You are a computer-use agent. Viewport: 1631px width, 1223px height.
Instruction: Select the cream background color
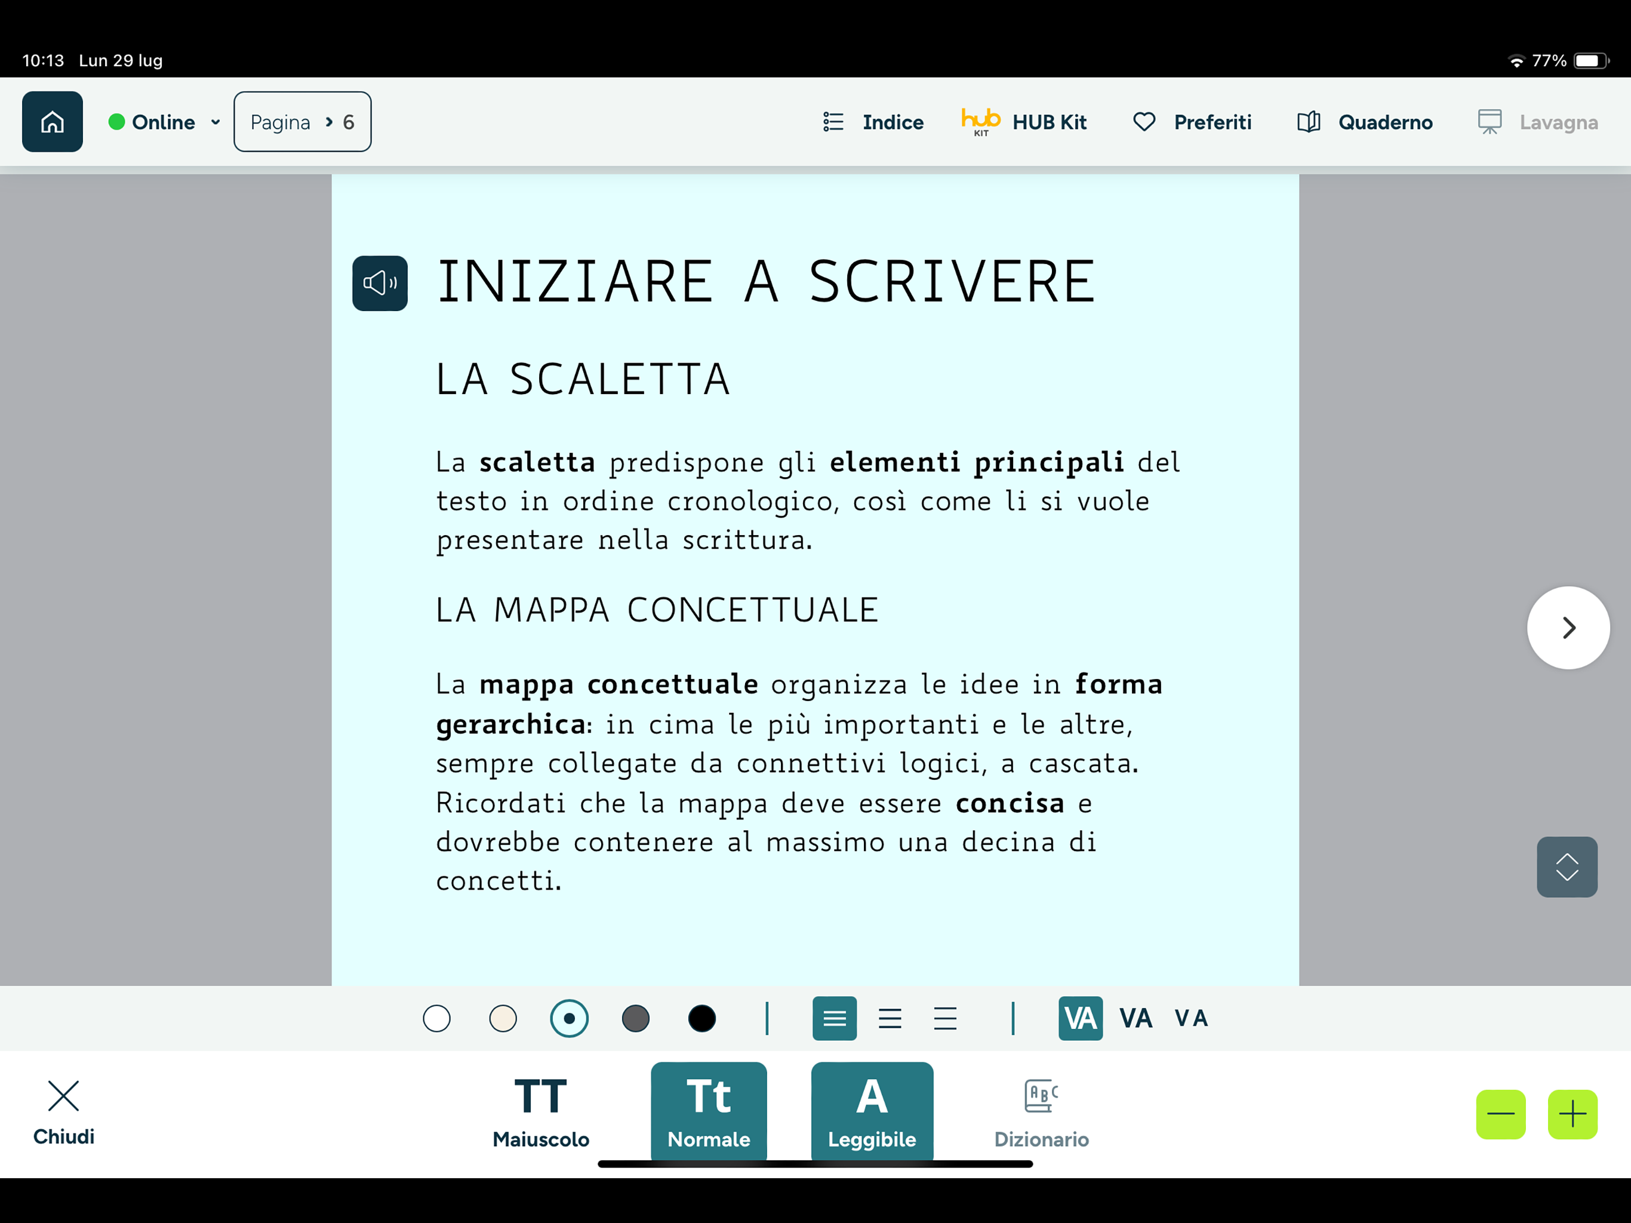click(x=503, y=1019)
